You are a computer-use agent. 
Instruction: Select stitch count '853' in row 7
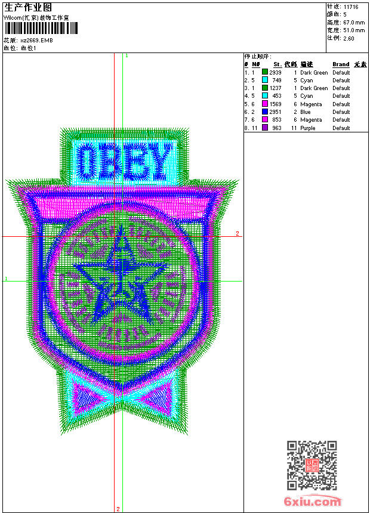pos(277,120)
